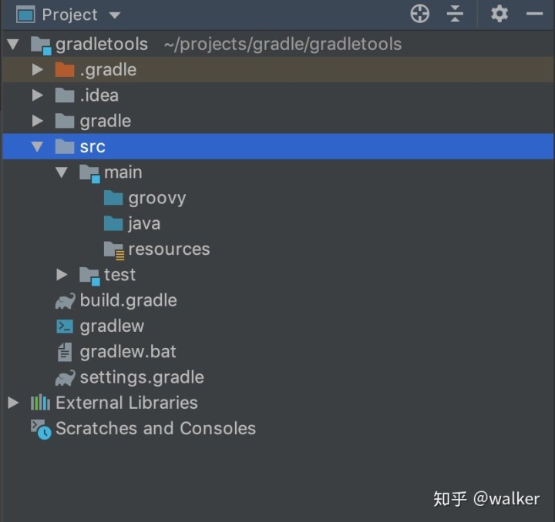Select the highlighted src row label

point(92,147)
